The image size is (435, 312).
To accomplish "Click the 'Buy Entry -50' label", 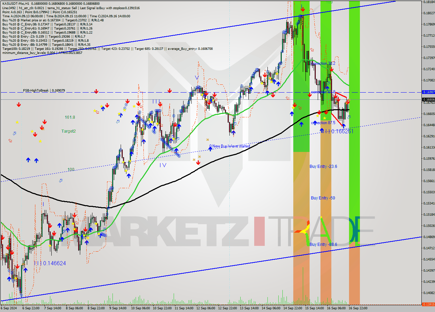I will 323,198.
